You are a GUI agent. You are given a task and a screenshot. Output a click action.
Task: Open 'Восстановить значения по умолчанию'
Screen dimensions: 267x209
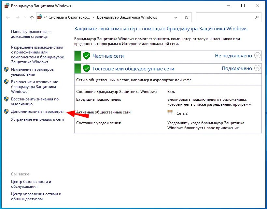tap(35, 101)
